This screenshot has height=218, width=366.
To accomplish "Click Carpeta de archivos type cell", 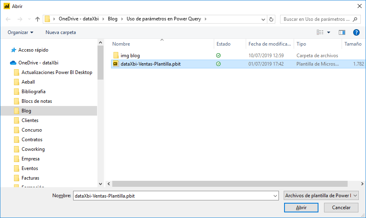I will click(x=317, y=56).
